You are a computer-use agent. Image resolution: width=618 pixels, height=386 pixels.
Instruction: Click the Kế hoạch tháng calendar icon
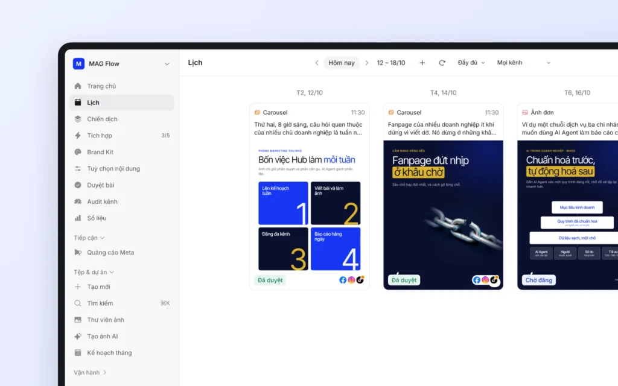coord(78,353)
